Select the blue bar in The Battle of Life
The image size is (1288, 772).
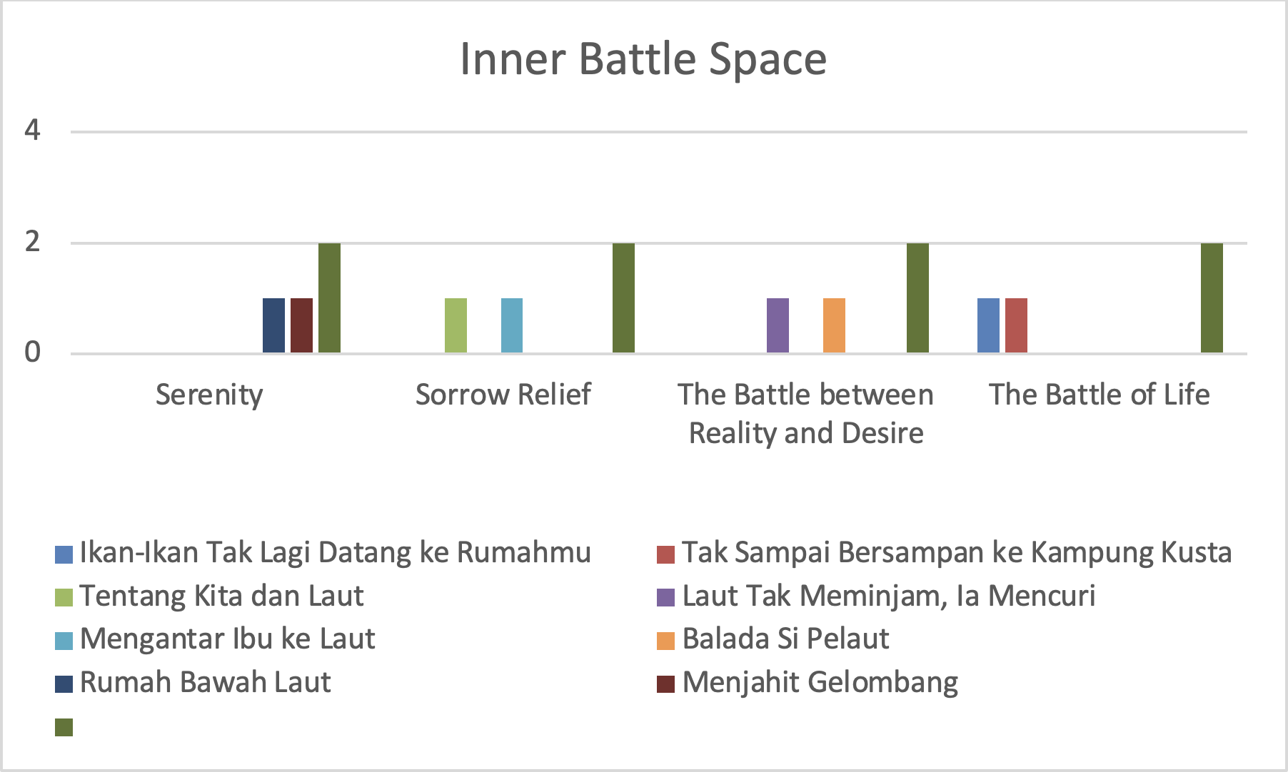[988, 325]
